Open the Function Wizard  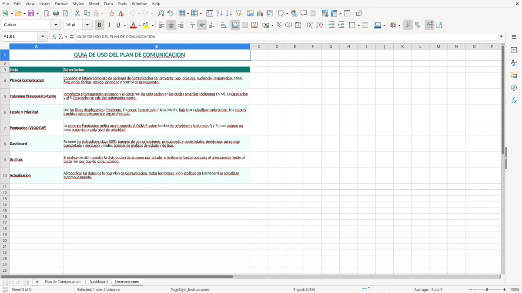point(54,37)
